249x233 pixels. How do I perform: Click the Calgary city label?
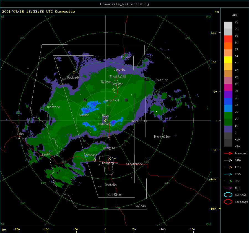point(108,163)
